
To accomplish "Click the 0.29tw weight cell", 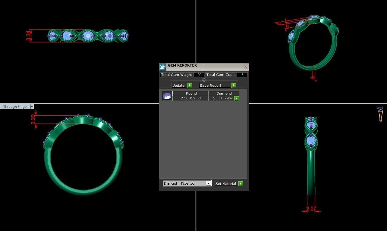I will (227, 98).
